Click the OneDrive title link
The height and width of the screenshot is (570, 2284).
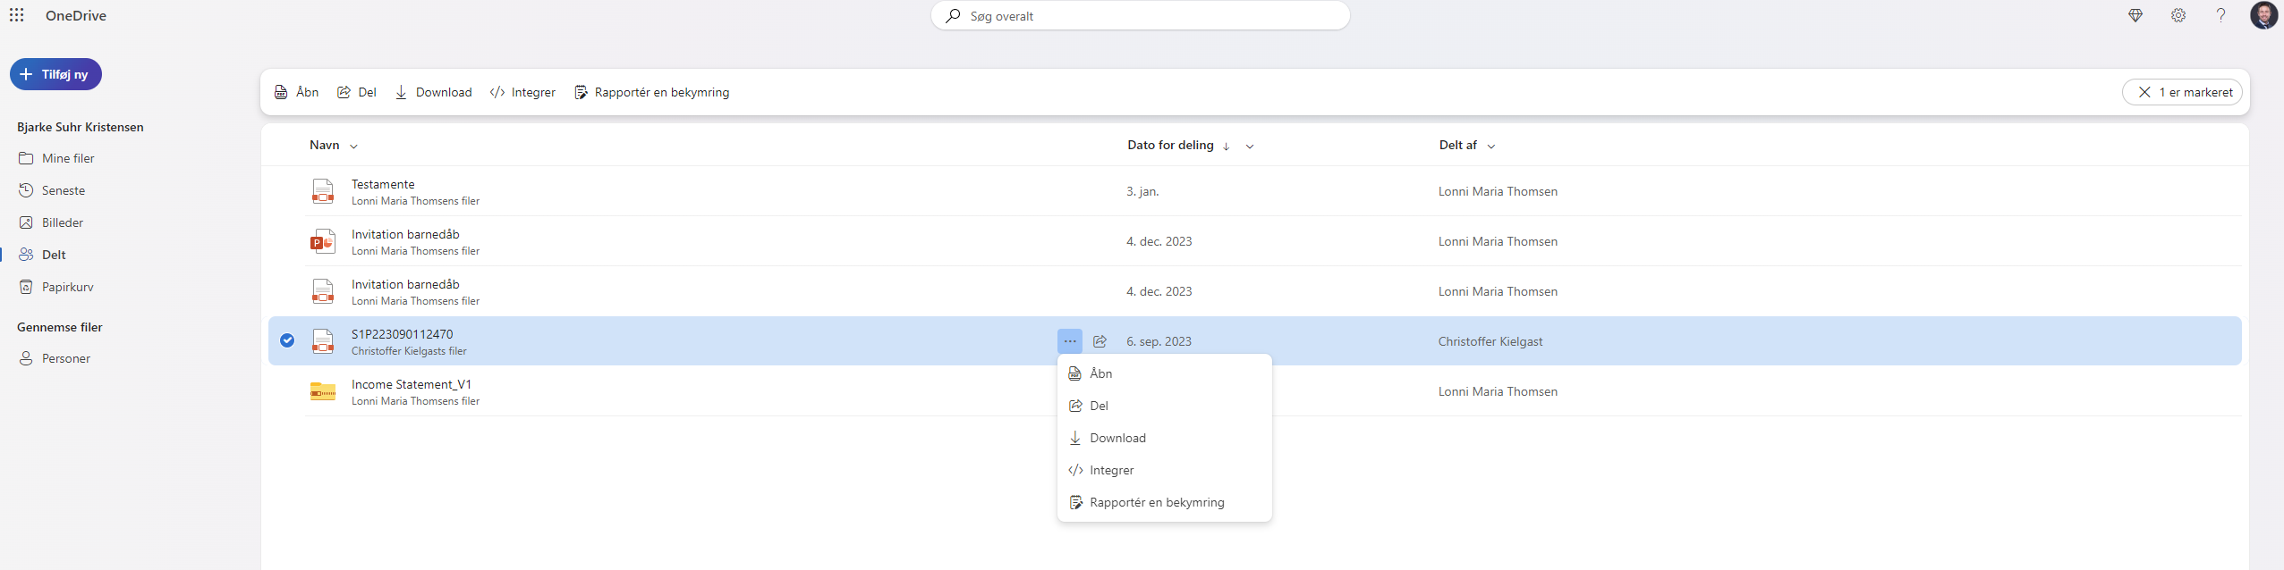click(76, 15)
